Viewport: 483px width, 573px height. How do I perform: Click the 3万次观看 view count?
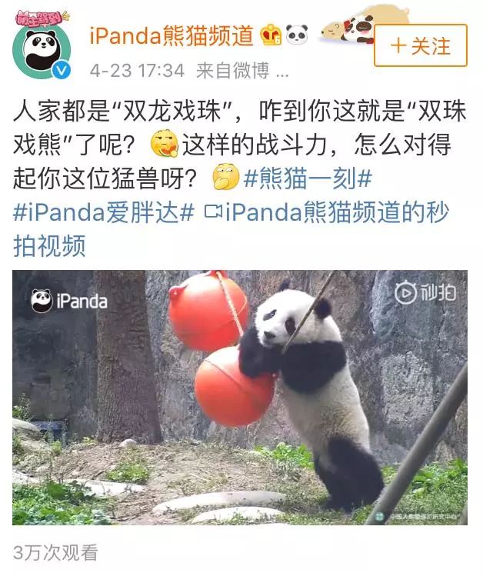pyautogui.click(x=55, y=552)
